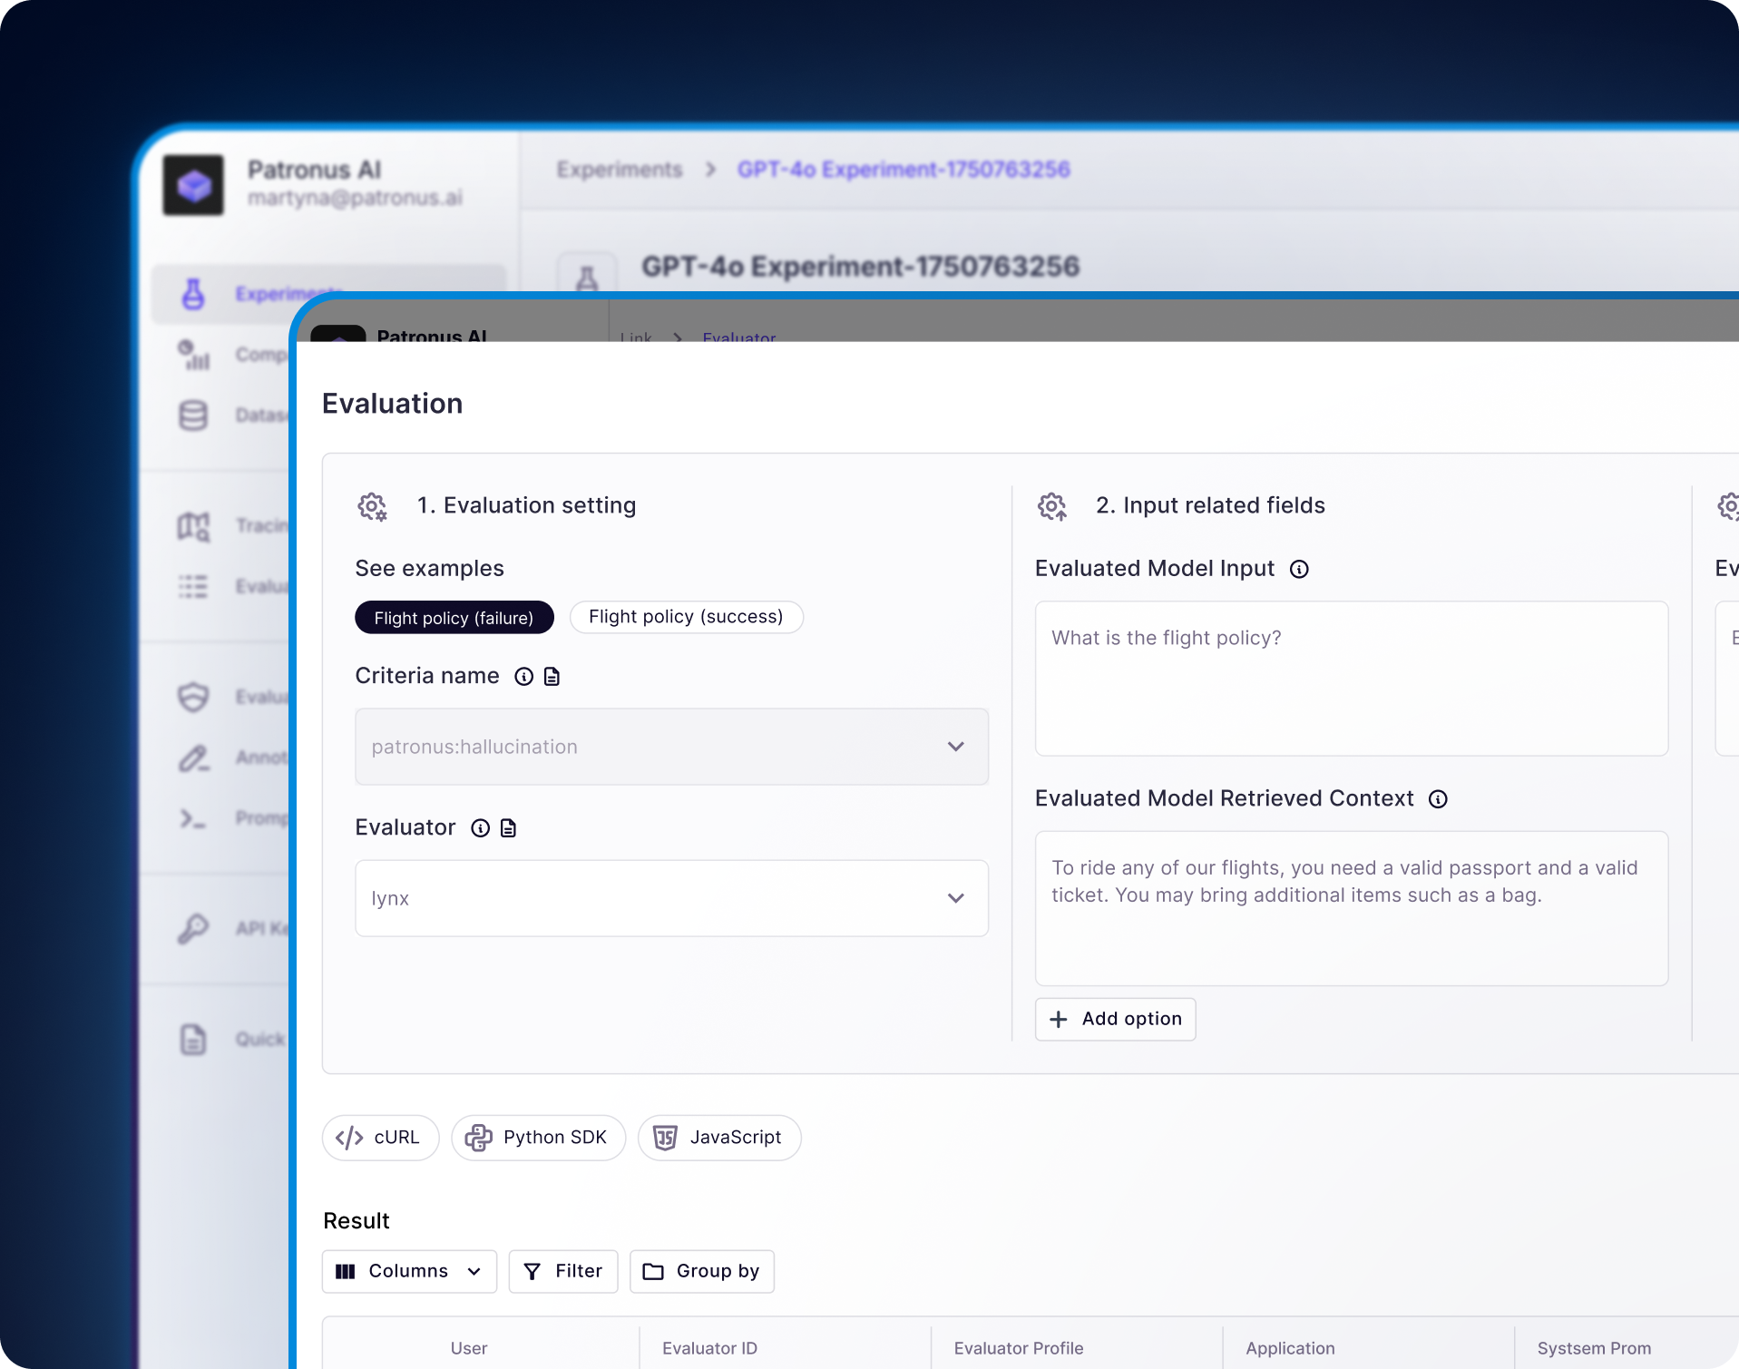Click martyna@patronus.ai account email

click(x=355, y=198)
